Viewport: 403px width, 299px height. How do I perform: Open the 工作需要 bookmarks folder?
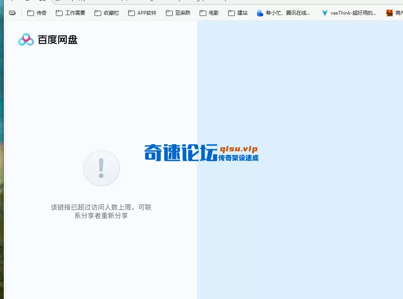click(x=70, y=13)
